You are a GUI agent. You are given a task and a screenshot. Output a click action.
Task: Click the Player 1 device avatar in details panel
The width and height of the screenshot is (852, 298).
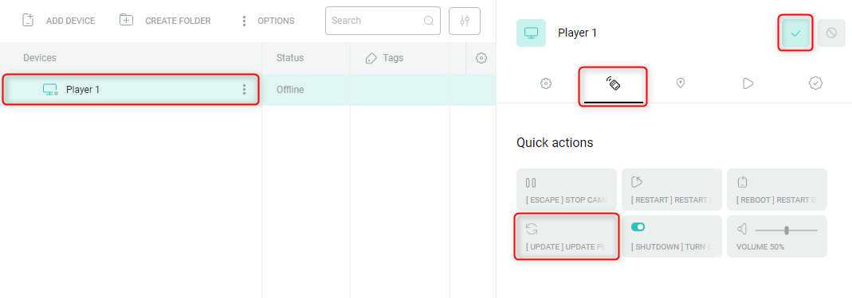531,33
